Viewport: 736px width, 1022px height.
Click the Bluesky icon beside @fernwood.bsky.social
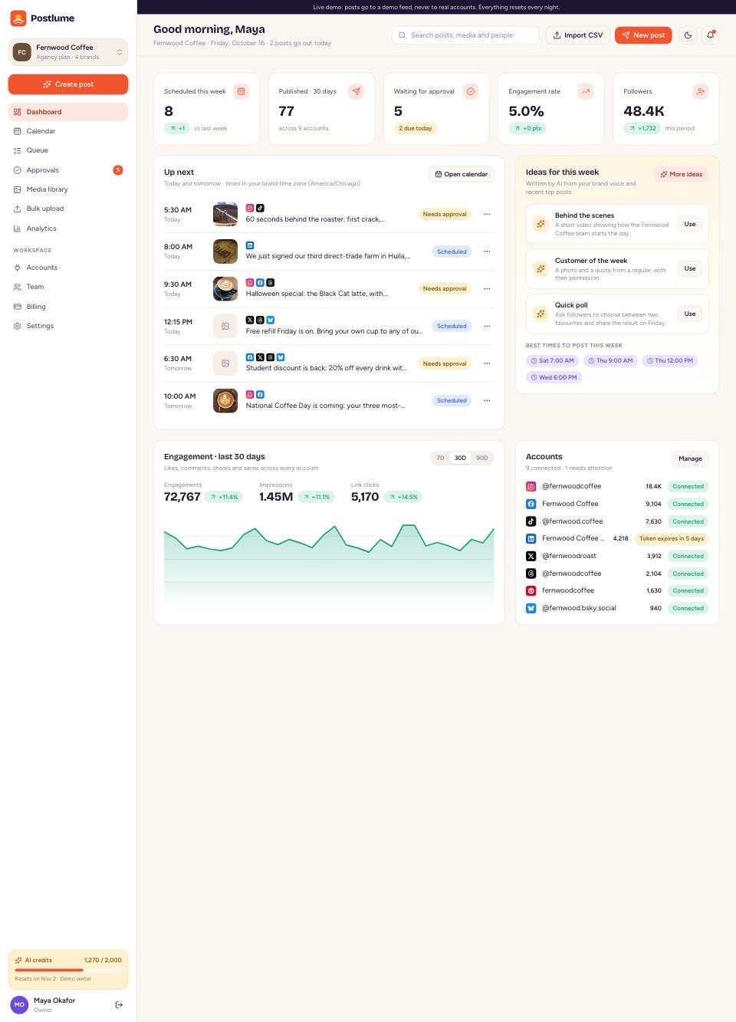coord(531,608)
